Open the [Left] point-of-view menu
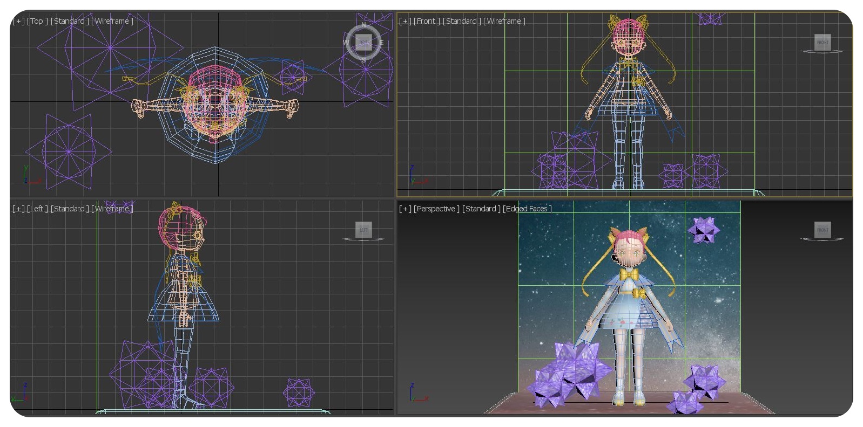The width and height of the screenshot is (863, 427). tap(38, 209)
